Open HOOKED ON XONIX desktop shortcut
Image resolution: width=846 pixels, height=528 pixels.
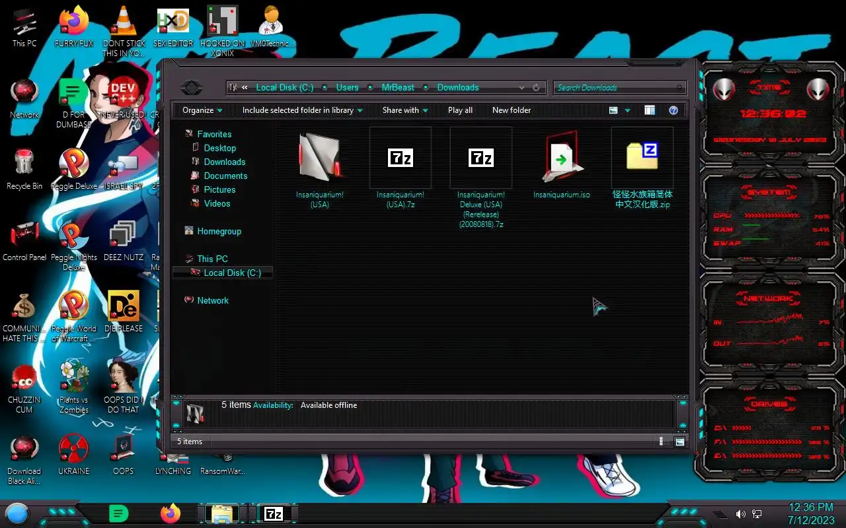223,32
